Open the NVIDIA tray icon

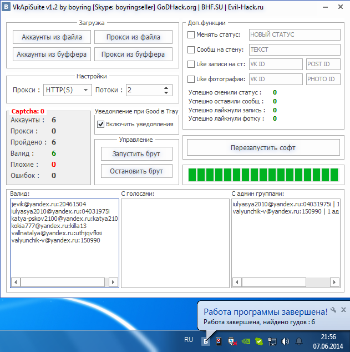point(246,340)
